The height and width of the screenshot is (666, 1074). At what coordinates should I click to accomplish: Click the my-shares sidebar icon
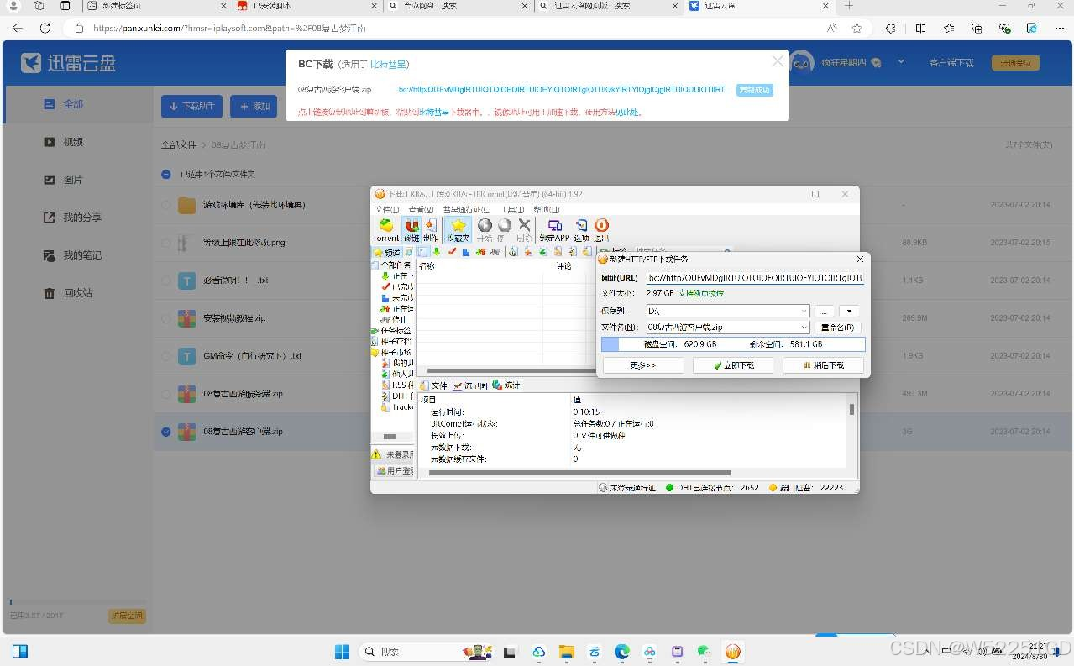[x=50, y=218]
